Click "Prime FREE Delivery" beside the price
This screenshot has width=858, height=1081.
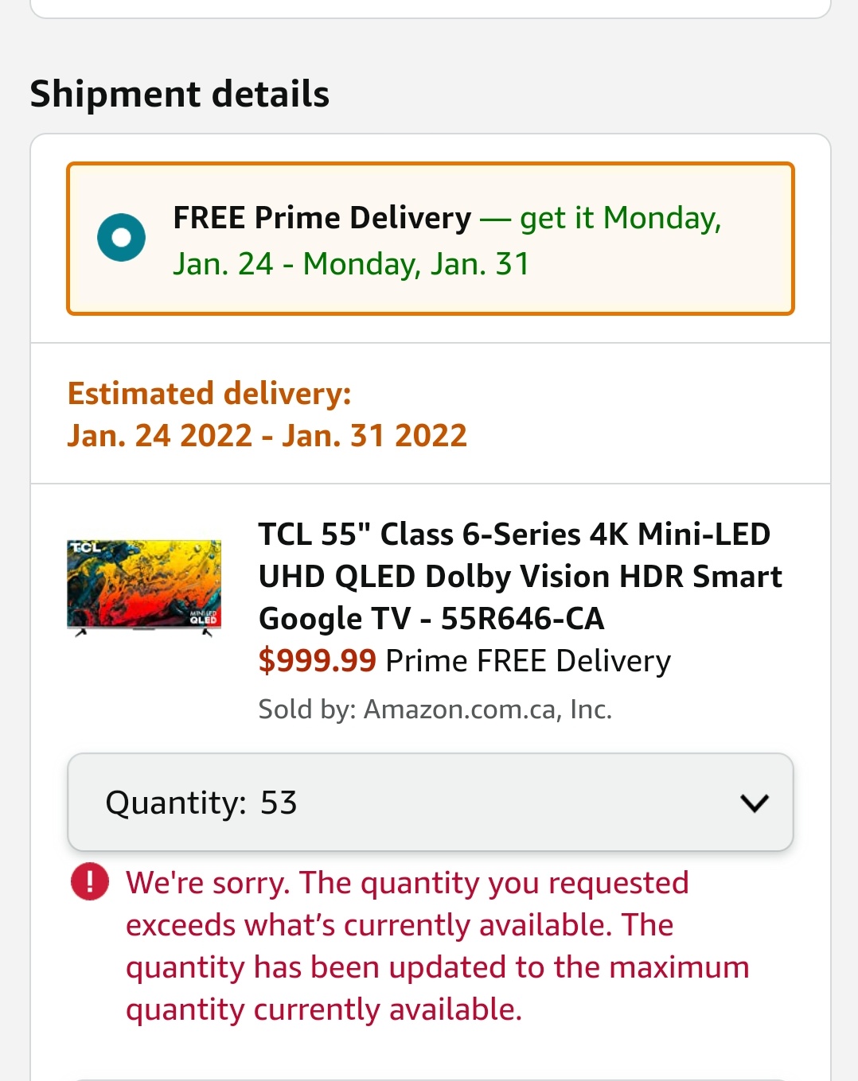click(x=528, y=661)
